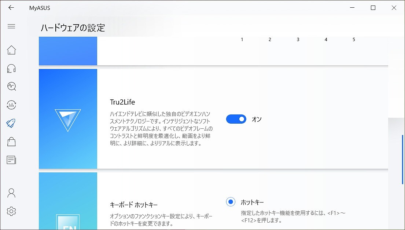This screenshot has height=230, width=405.
Task: Click the scale value 4 label
Action: tap(326, 40)
